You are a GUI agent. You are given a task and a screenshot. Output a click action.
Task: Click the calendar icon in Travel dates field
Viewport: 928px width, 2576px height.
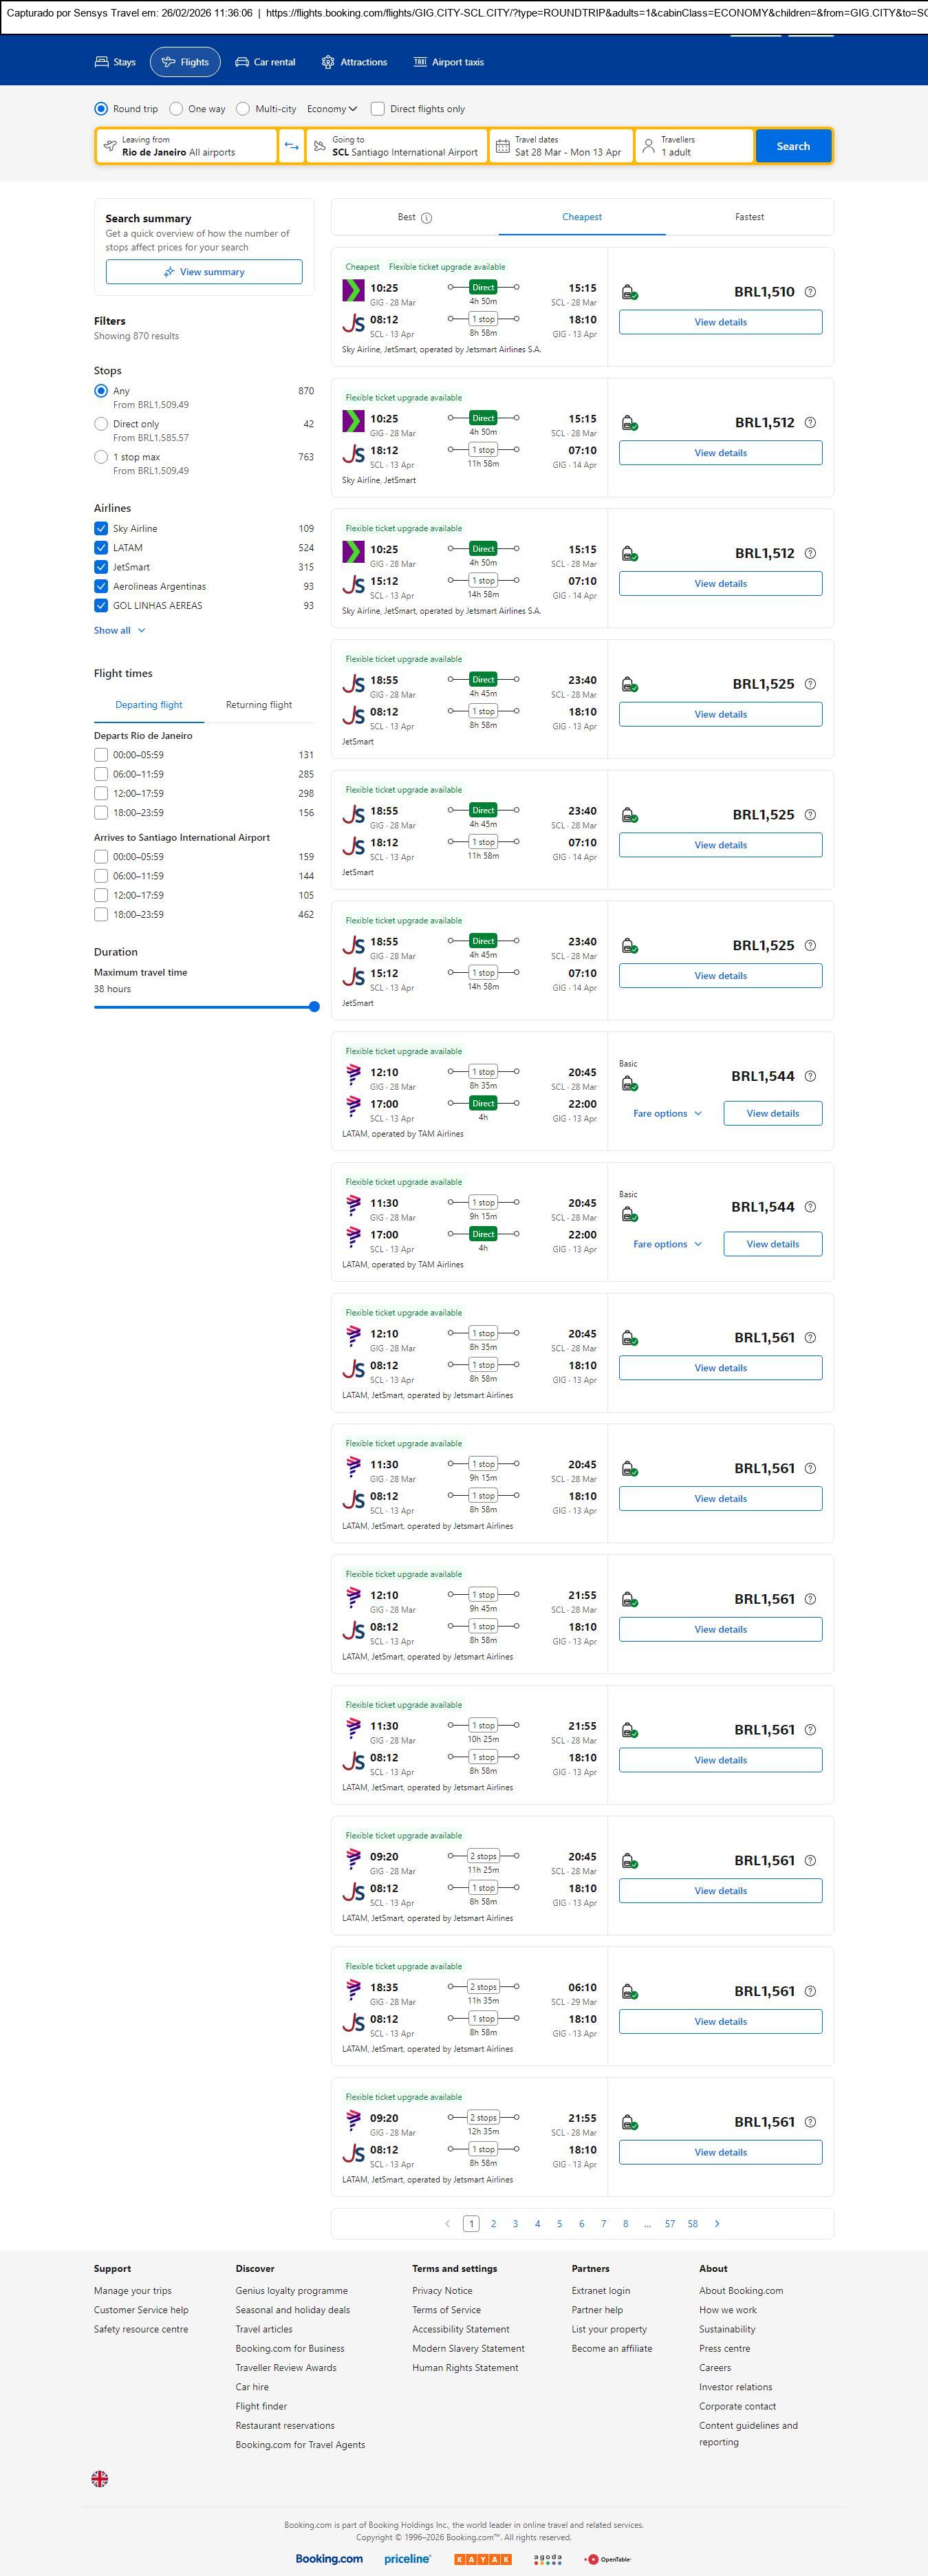503,146
